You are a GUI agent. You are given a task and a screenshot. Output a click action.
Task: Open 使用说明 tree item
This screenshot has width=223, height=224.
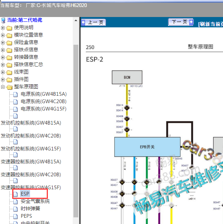tap(24, 27)
